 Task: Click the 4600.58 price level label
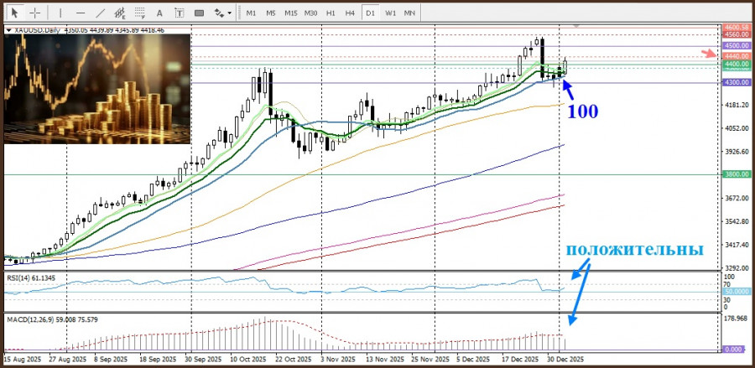[x=736, y=28]
